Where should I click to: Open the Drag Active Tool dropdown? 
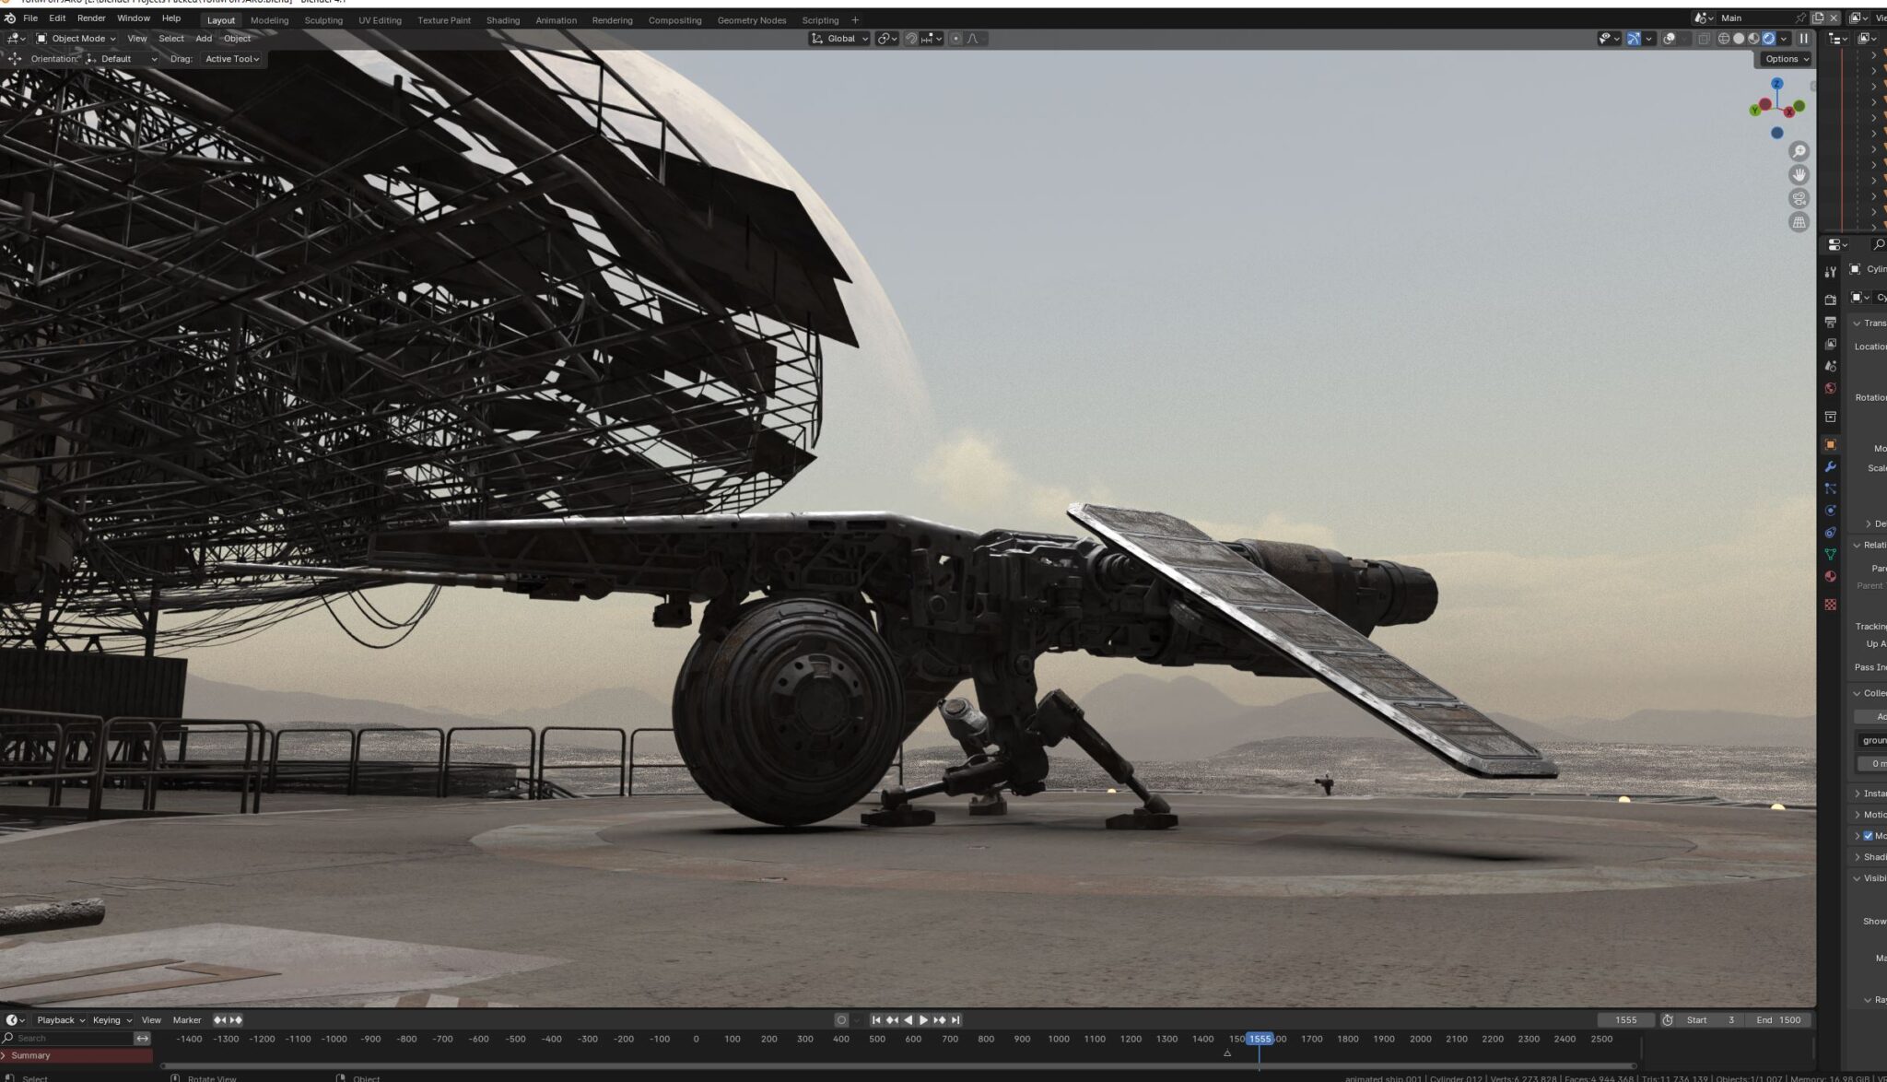pyautogui.click(x=232, y=59)
